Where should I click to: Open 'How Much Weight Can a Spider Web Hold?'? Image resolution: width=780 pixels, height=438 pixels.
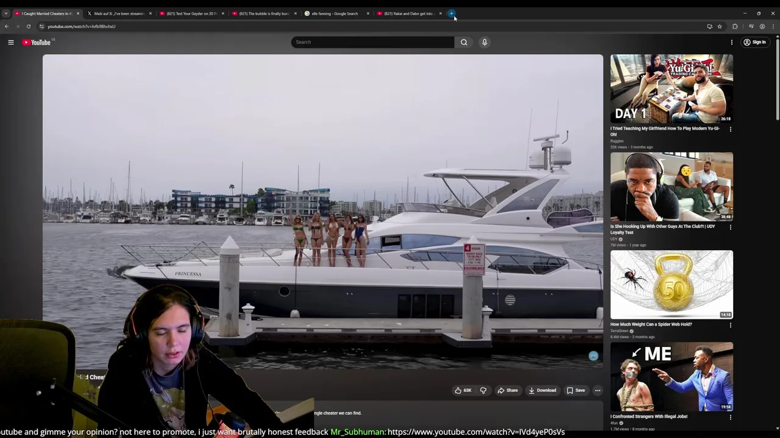[x=651, y=324]
